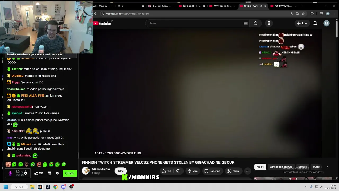The height and width of the screenshot is (191, 339).
Task: Open Chrome profile M avatar
Action: [x=328, y=14]
